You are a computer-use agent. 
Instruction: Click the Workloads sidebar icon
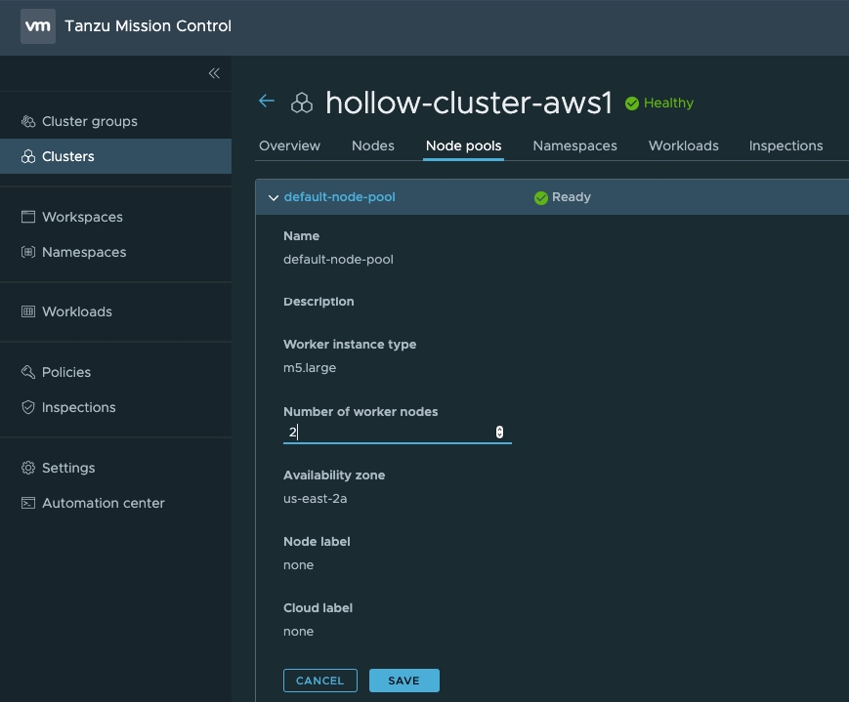pos(28,312)
